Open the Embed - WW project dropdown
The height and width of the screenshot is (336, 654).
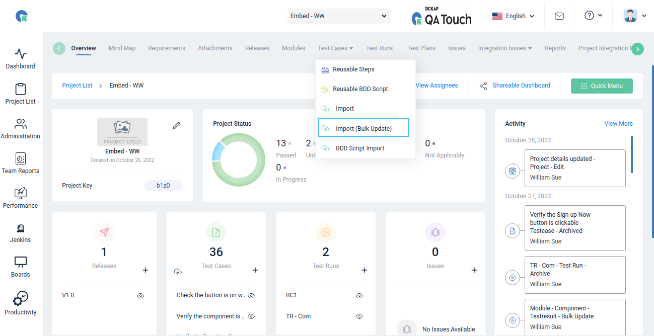click(x=339, y=16)
